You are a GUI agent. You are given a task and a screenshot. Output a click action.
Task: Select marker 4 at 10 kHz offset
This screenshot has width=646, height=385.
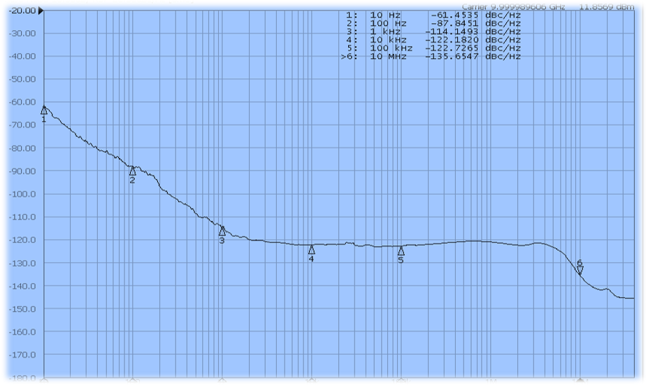coord(311,249)
